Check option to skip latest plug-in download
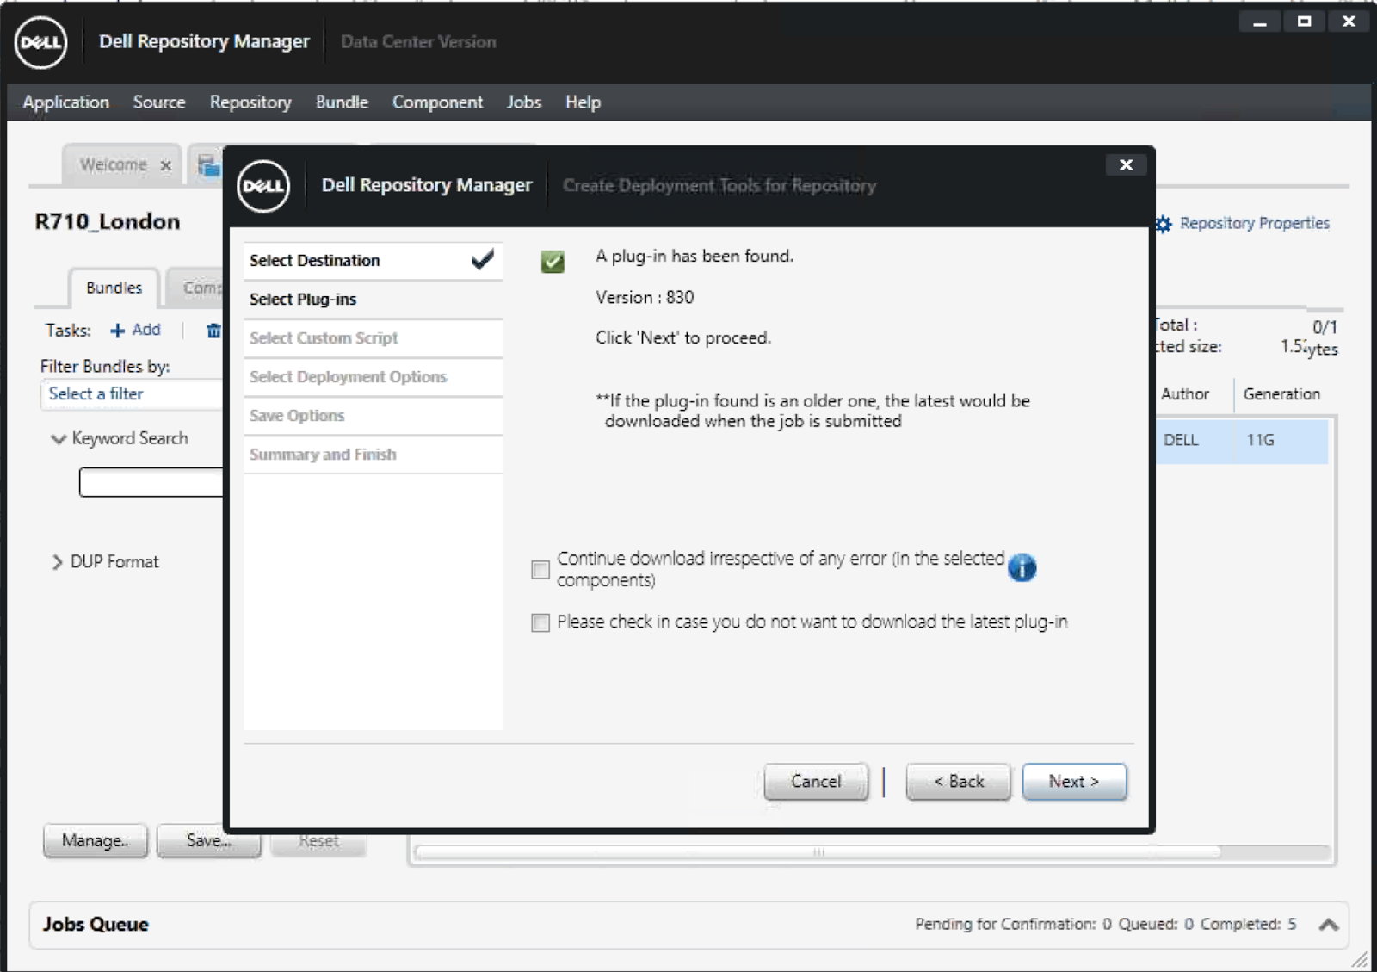Image resolution: width=1377 pixels, height=972 pixels. click(540, 622)
